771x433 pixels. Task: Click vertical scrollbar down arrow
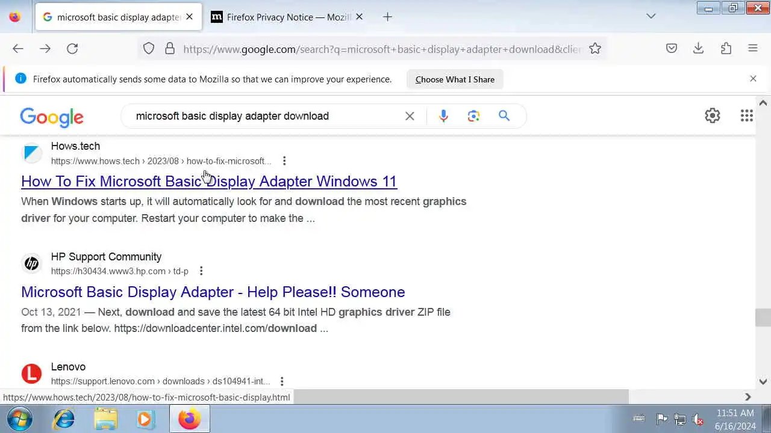click(763, 381)
